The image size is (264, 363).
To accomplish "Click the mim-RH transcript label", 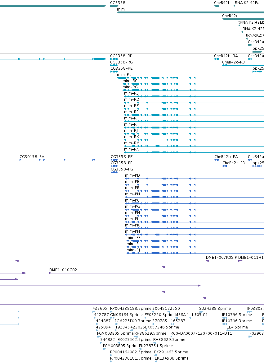I will pyautogui.click(x=132, y=118).
